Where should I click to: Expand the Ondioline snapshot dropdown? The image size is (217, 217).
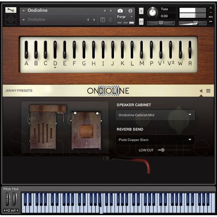tap(24, 20)
